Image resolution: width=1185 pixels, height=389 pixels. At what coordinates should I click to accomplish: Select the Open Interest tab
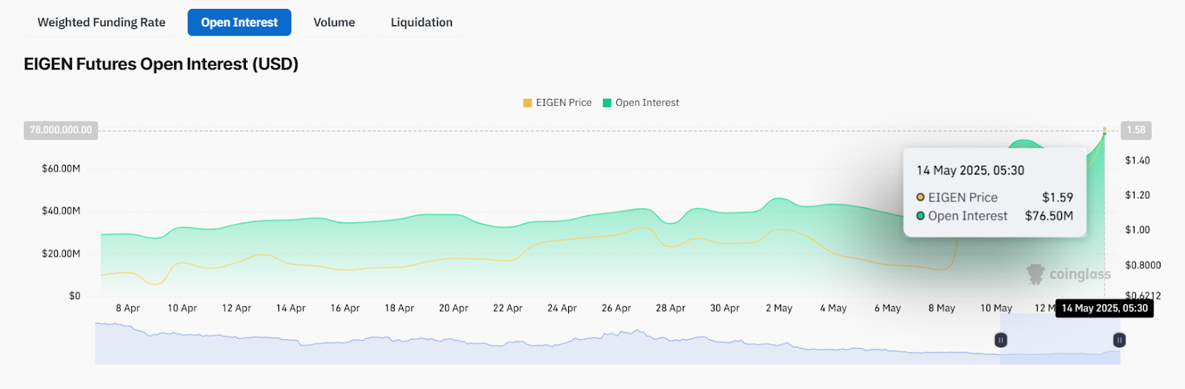239,22
